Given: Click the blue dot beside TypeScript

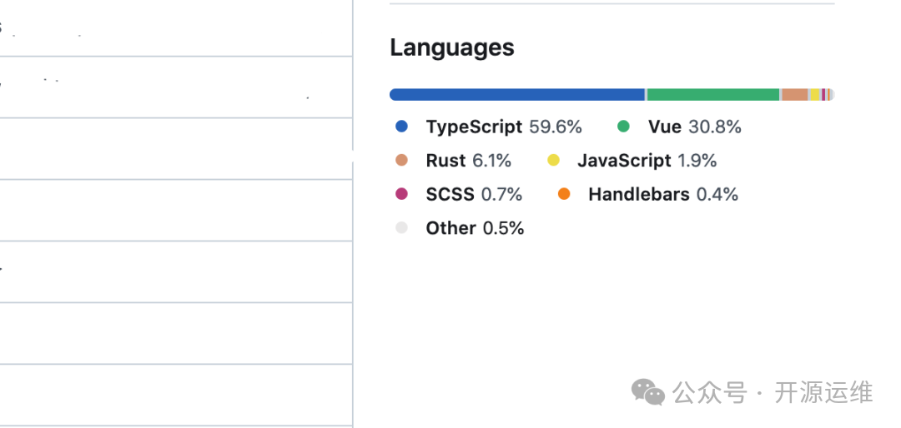Looking at the screenshot, I should click(x=402, y=127).
